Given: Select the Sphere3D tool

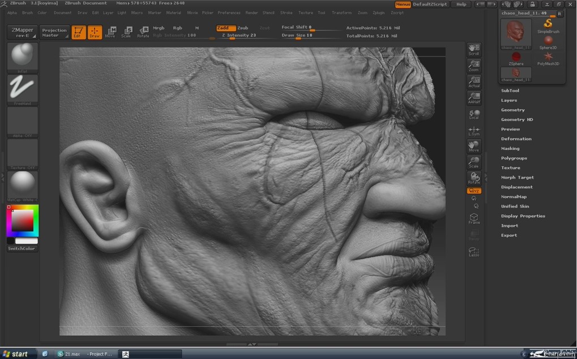Looking at the screenshot, I should (548, 42).
